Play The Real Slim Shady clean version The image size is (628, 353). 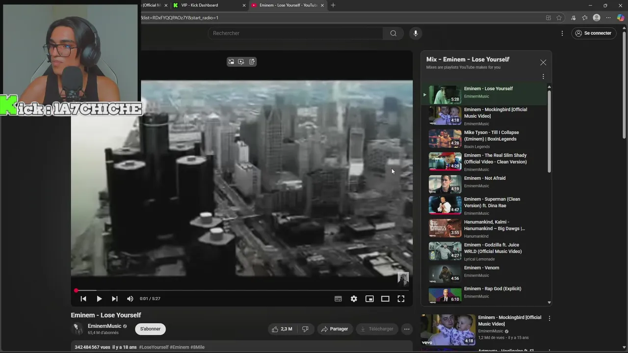[484, 162]
